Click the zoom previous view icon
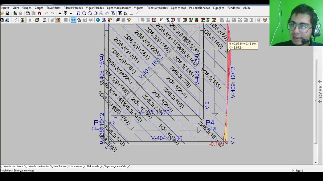The width and height of the screenshot is (323, 181). pyautogui.click(x=78, y=13)
